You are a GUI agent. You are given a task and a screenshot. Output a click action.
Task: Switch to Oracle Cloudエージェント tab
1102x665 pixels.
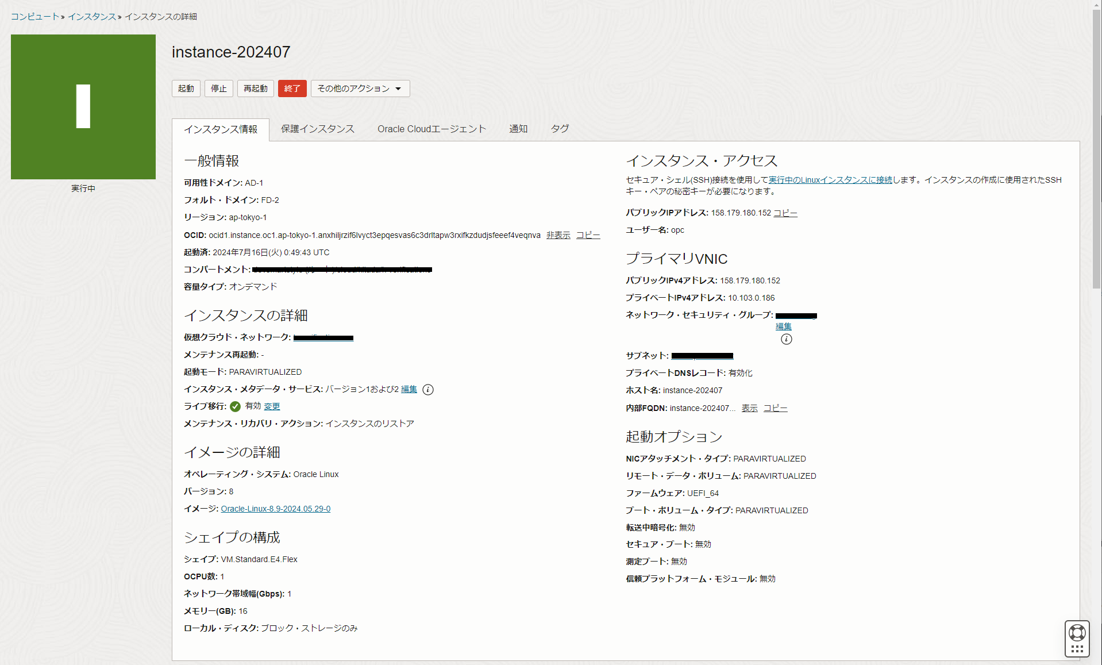point(432,129)
